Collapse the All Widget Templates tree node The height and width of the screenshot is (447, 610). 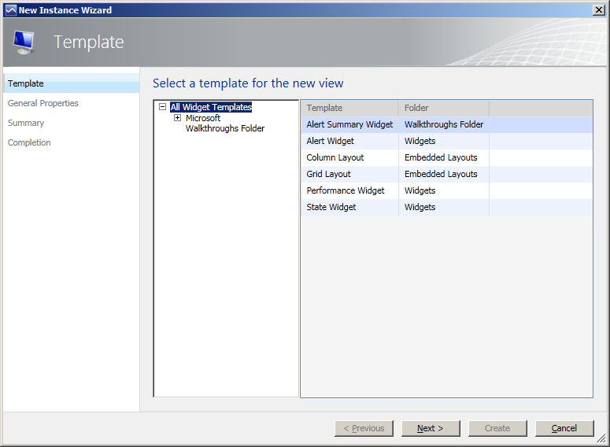click(x=163, y=106)
